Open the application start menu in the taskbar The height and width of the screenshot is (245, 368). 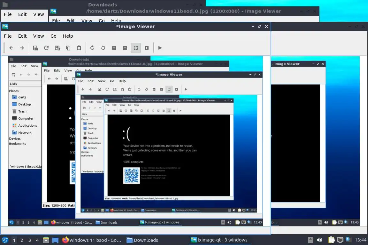click(5, 240)
